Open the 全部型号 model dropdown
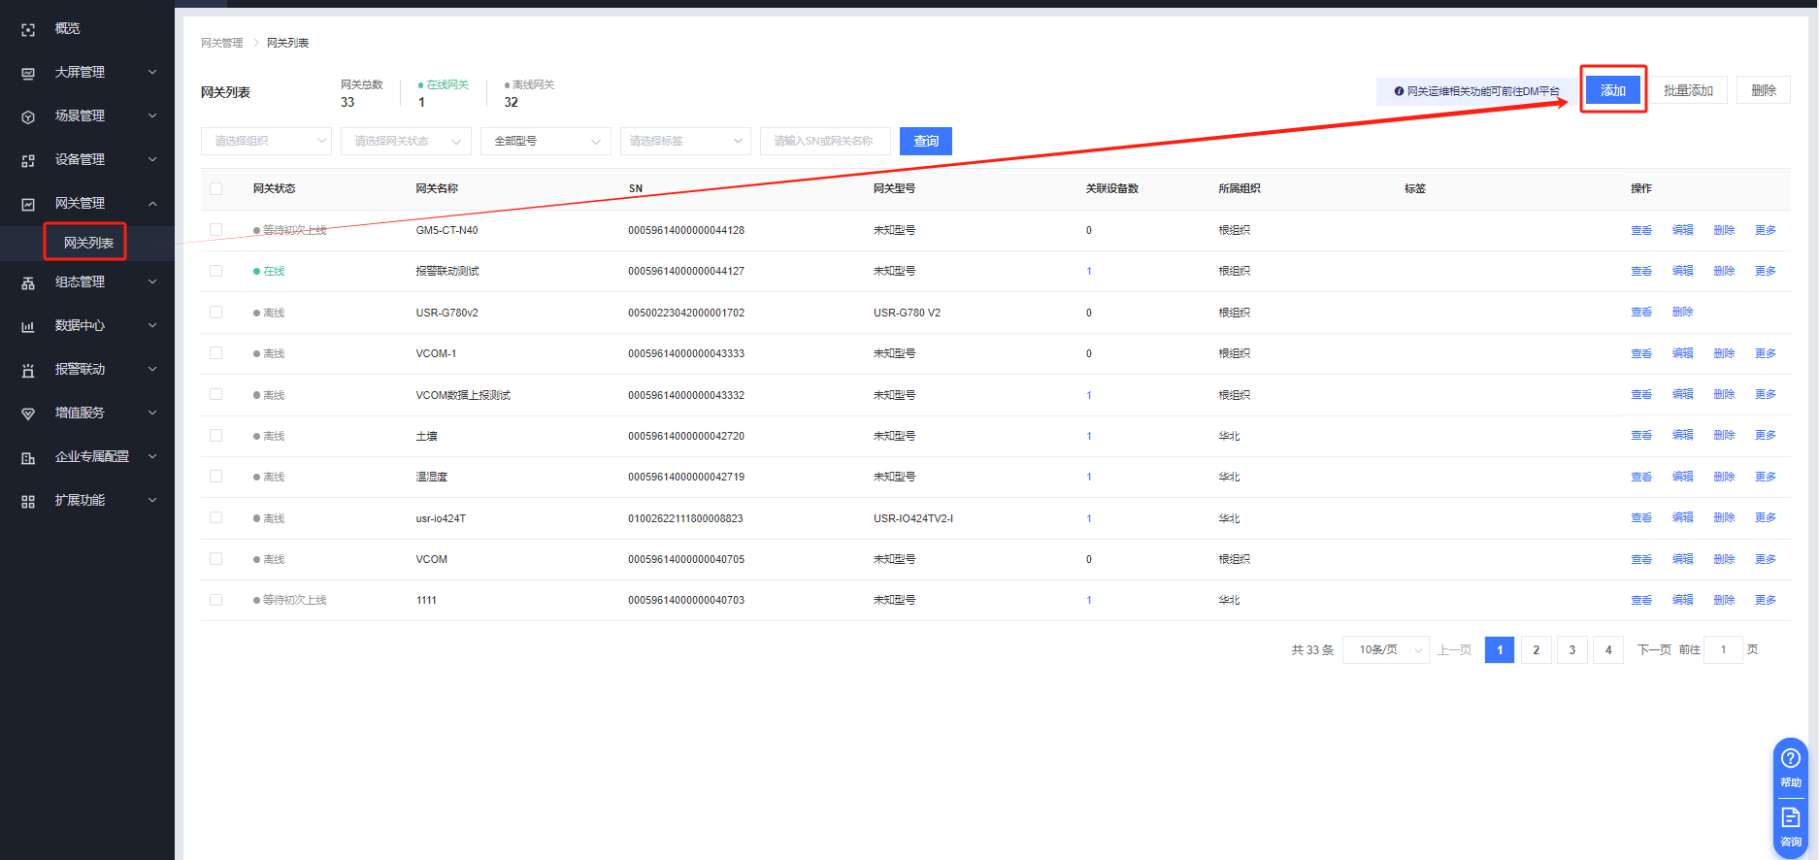1819x860 pixels. [x=546, y=142]
